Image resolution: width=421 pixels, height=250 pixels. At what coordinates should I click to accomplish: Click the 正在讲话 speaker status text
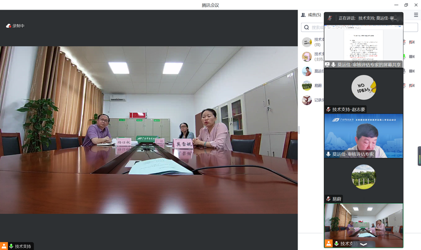pos(367,18)
